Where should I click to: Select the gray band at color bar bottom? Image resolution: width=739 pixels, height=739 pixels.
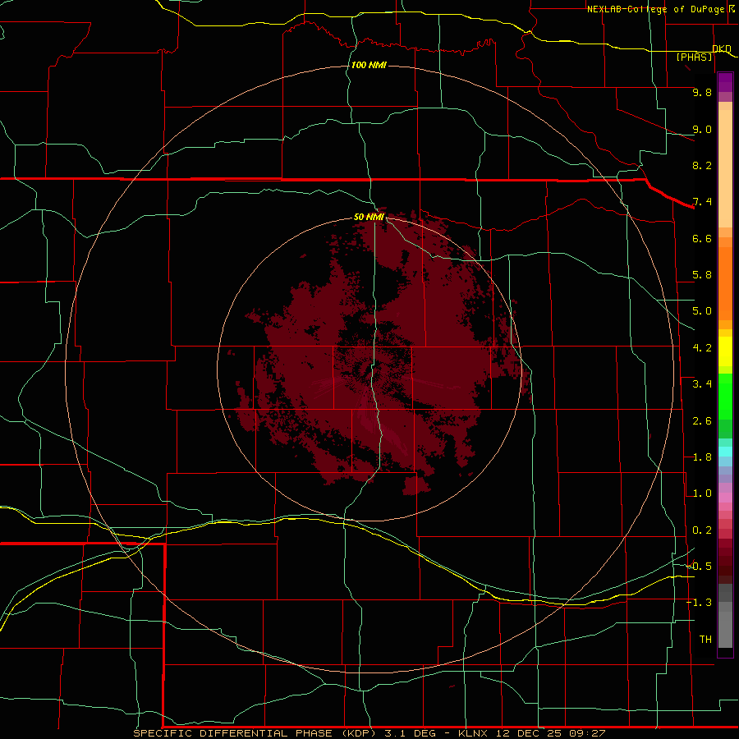pyautogui.click(x=725, y=629)
